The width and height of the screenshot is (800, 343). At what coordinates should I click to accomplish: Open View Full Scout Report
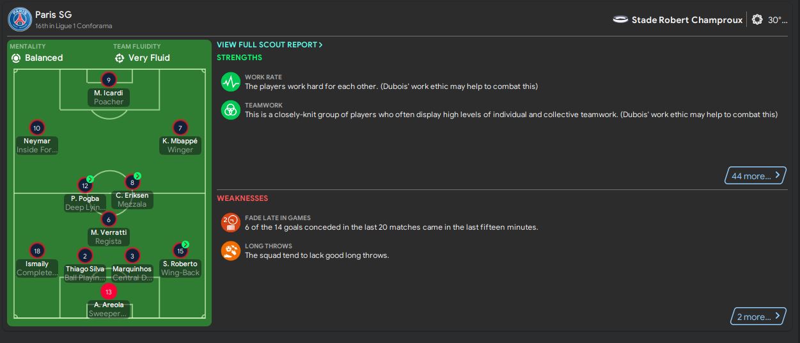pos(269,45)
